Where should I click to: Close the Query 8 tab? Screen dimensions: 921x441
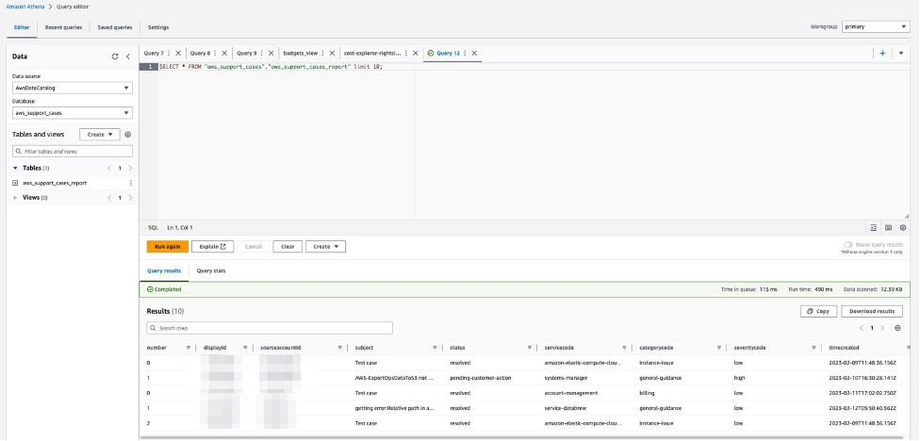[224, 54]
